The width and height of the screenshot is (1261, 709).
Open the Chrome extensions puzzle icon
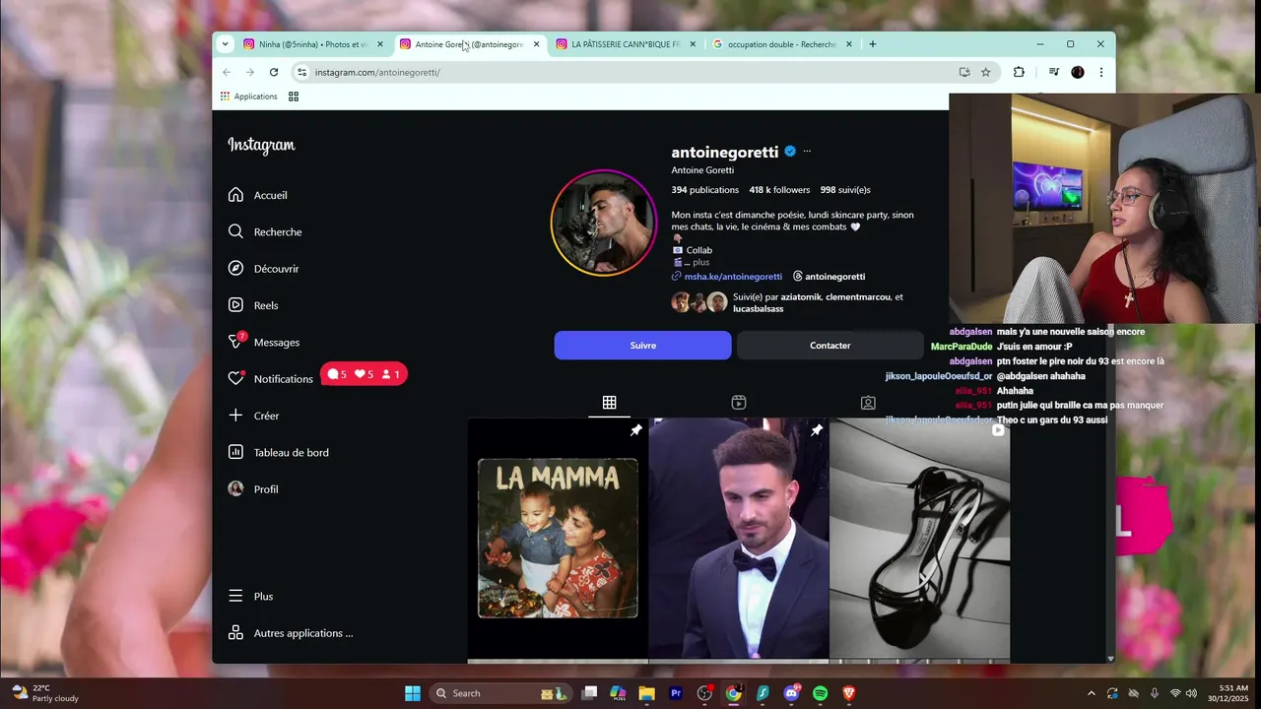coord(1019,72)
